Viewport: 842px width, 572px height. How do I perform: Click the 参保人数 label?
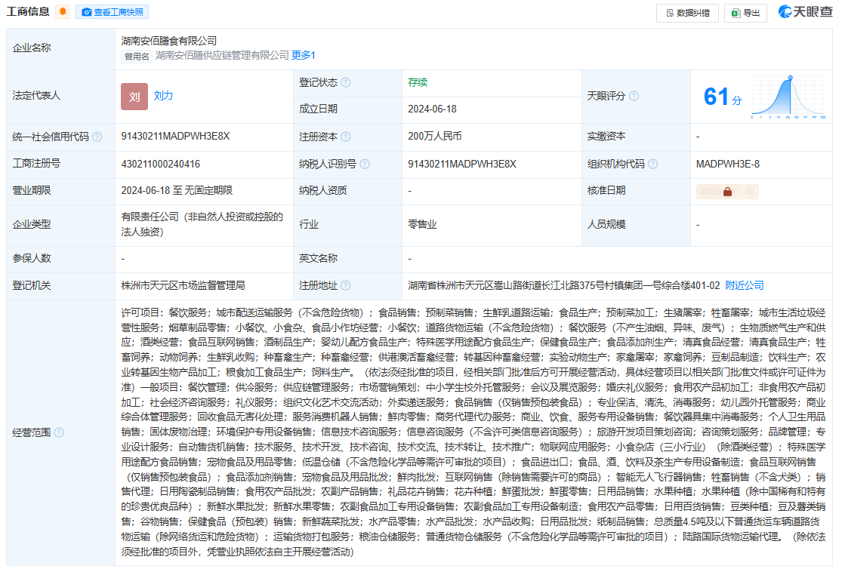tap(32, 258)
